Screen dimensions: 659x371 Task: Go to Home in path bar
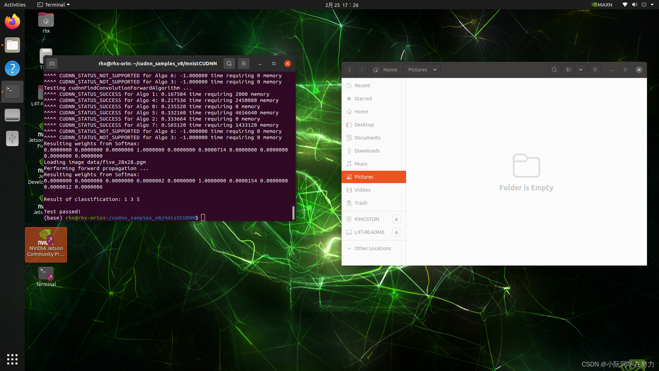click(386, 70)
